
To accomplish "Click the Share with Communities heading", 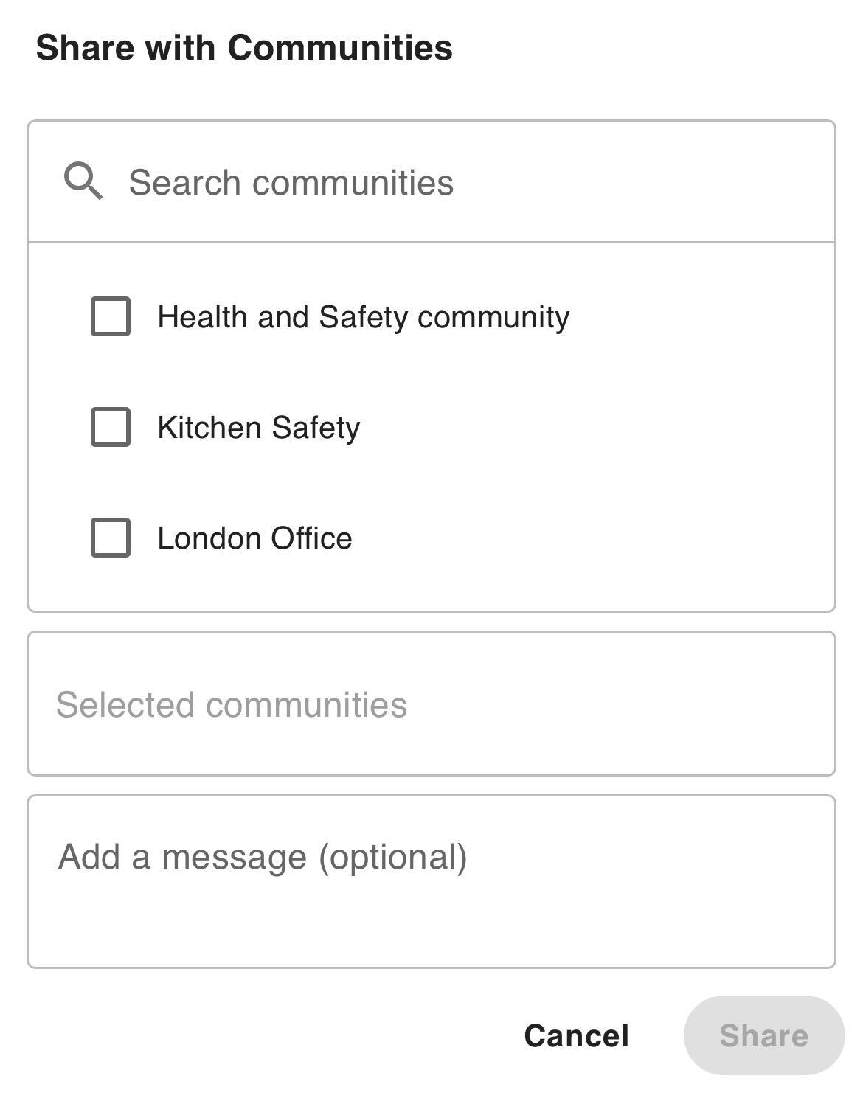I will pyautogui.click(x=244, y=48).
